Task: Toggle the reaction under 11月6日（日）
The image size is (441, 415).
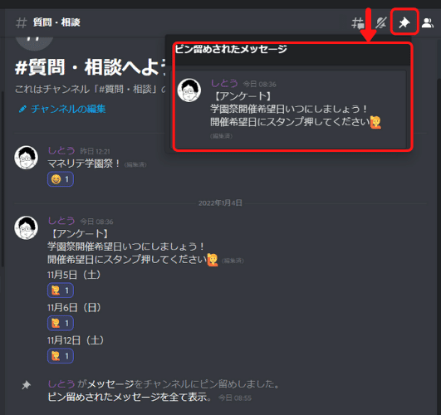Action: (61, 324)
